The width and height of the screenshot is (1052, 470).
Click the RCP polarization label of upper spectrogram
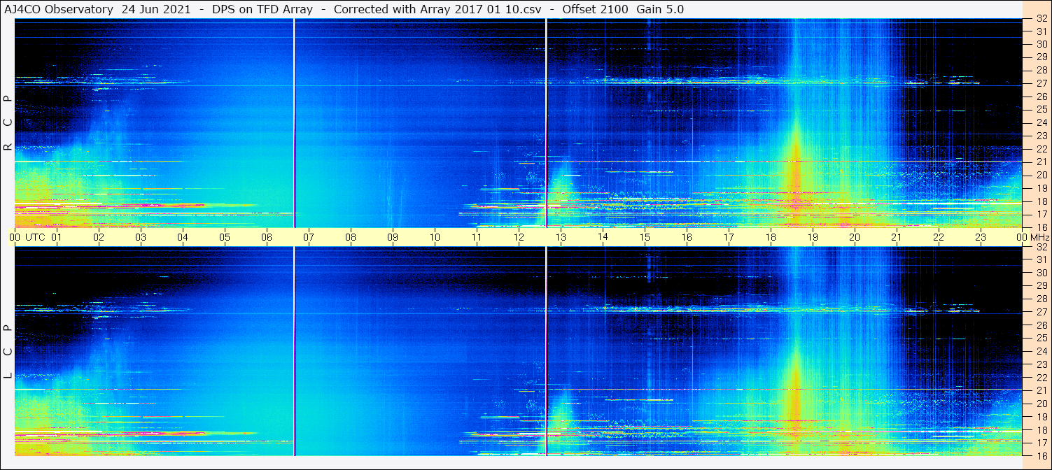tap(8, 123)
